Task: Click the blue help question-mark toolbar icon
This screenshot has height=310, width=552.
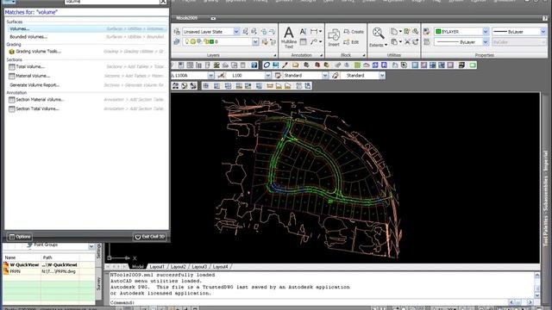Action: click(254, 65)
